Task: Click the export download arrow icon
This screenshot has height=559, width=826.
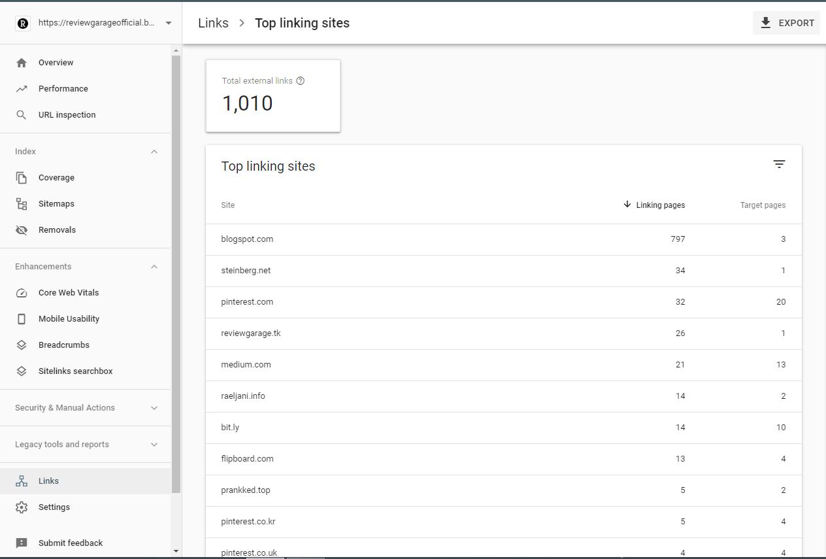Action: [x=766, y=23]
